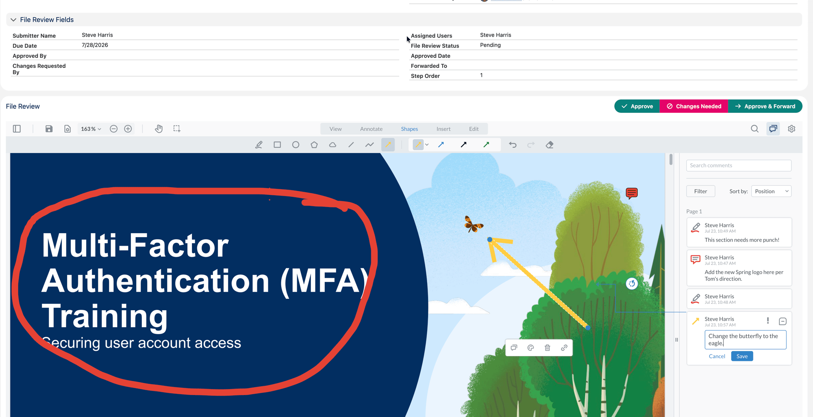Click the zoom out minus icon

(x=114, y=129)
